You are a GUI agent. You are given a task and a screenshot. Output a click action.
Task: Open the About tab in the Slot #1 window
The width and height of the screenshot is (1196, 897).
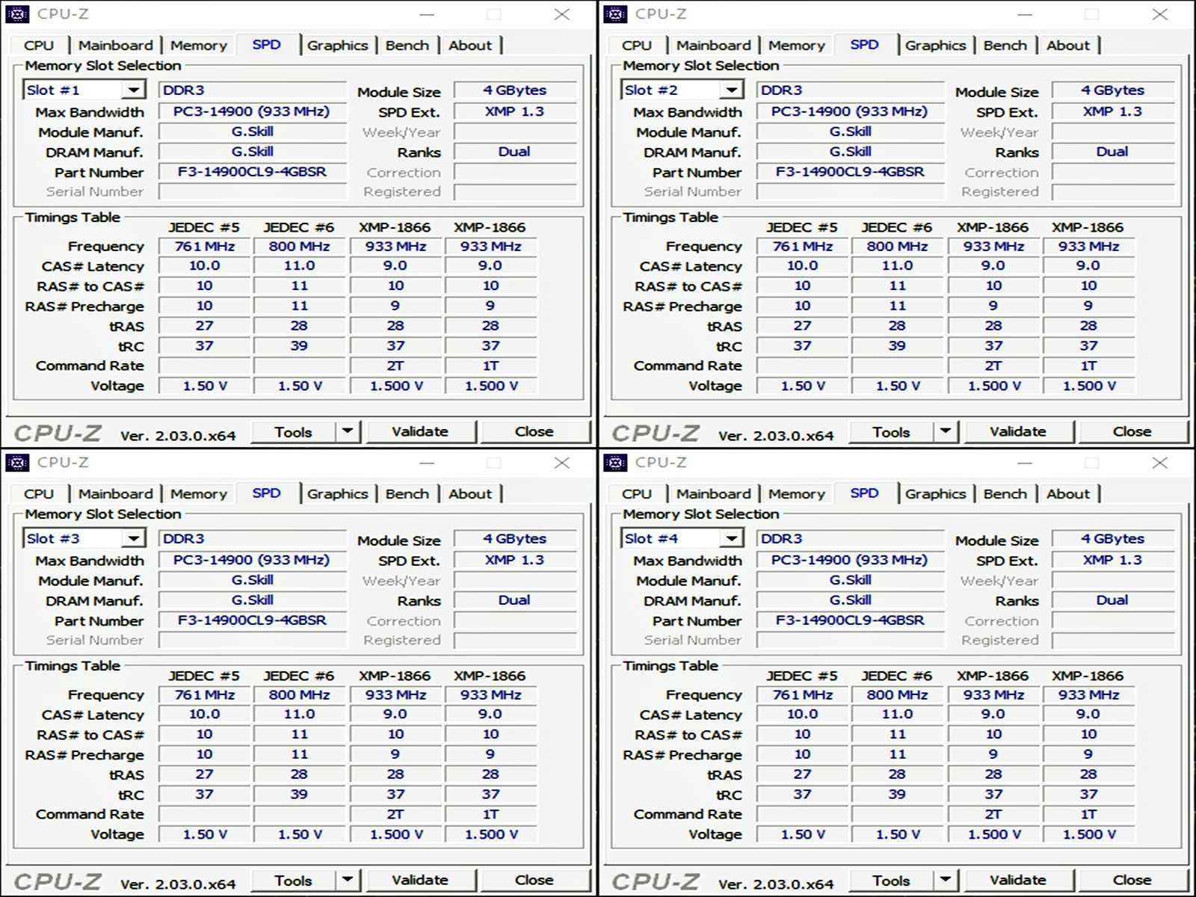(x=470, y=46)
